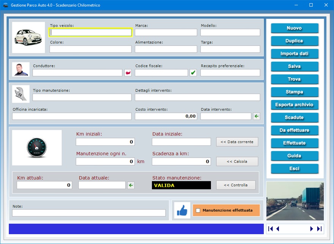Go to the previous record
This screenshot has width=334, height=244.
tap(277, 229)
